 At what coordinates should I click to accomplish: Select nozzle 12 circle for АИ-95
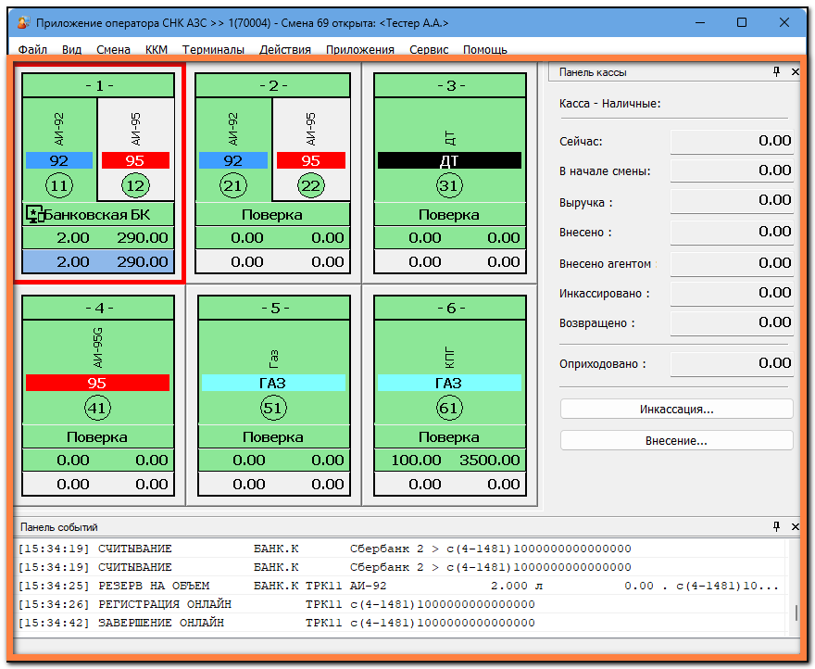click(135, 185)
